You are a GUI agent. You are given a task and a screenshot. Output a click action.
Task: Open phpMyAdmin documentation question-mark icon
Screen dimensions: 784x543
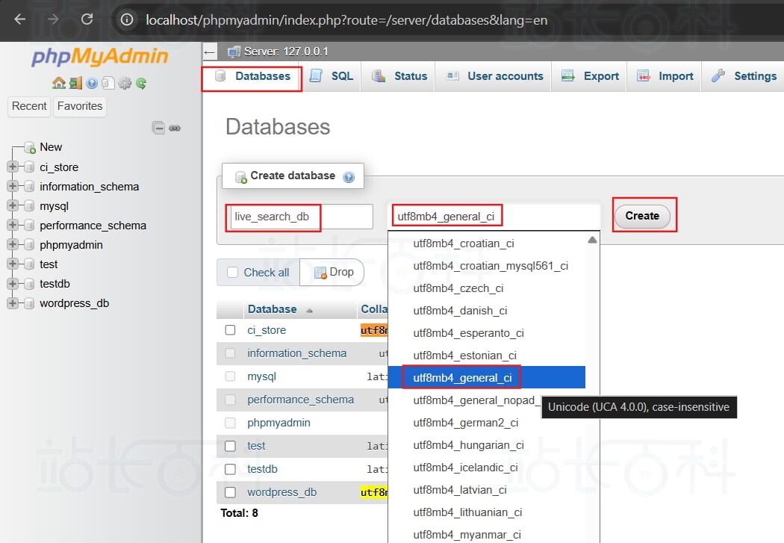click(92, 83)
